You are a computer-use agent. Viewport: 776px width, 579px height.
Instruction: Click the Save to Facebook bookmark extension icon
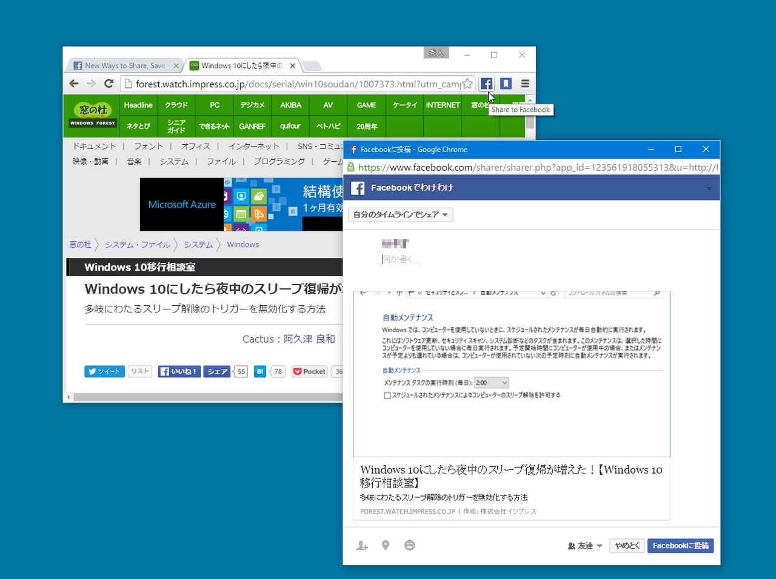click(x=506, y=84)
